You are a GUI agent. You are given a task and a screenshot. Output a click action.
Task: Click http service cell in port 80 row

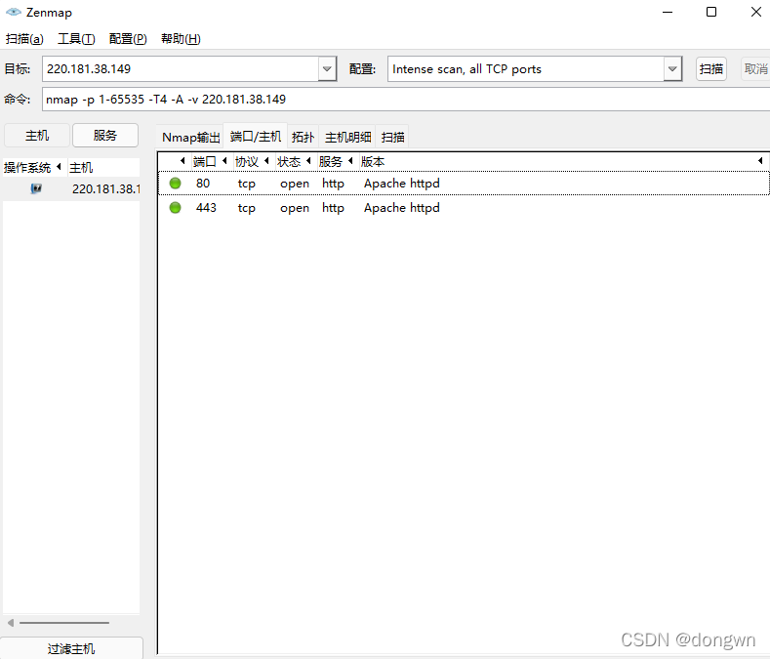coord(333,184)
